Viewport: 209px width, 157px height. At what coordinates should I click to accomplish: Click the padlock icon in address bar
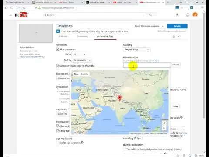point(39,8)
